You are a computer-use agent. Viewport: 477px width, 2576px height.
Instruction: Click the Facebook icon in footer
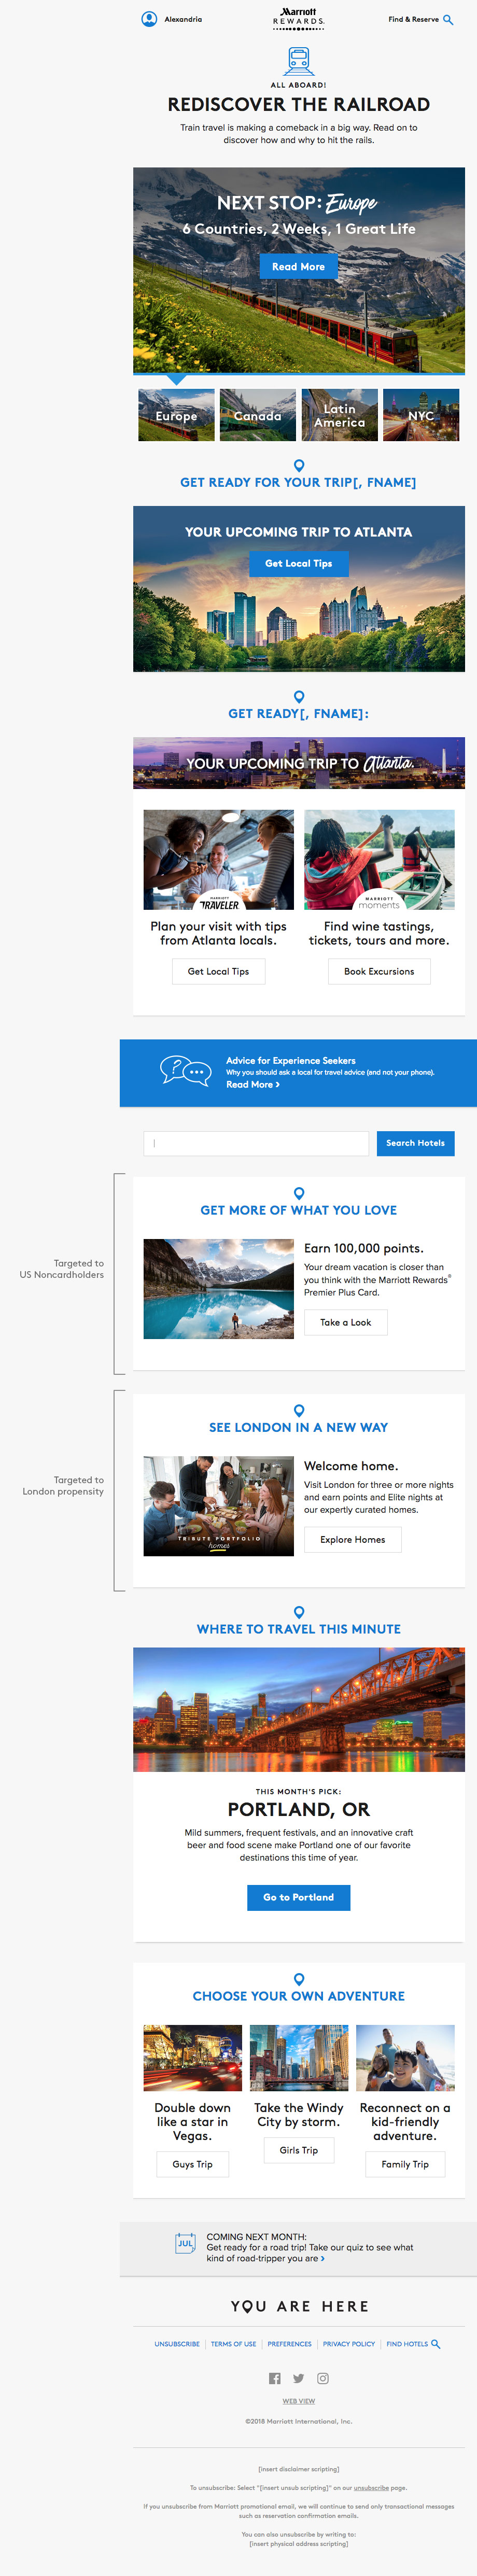275,2378
